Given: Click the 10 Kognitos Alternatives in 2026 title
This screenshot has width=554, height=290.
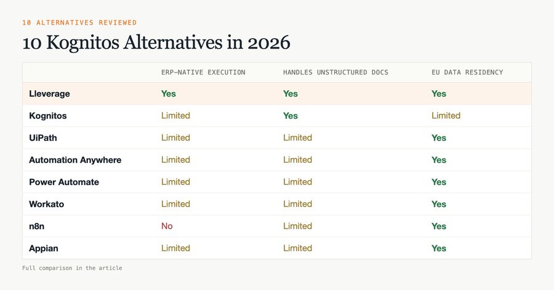Looking at the screenshot, I should pyautogui.click(x=156, y=42).
